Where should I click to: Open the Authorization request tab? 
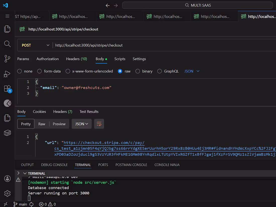(47, 59)
